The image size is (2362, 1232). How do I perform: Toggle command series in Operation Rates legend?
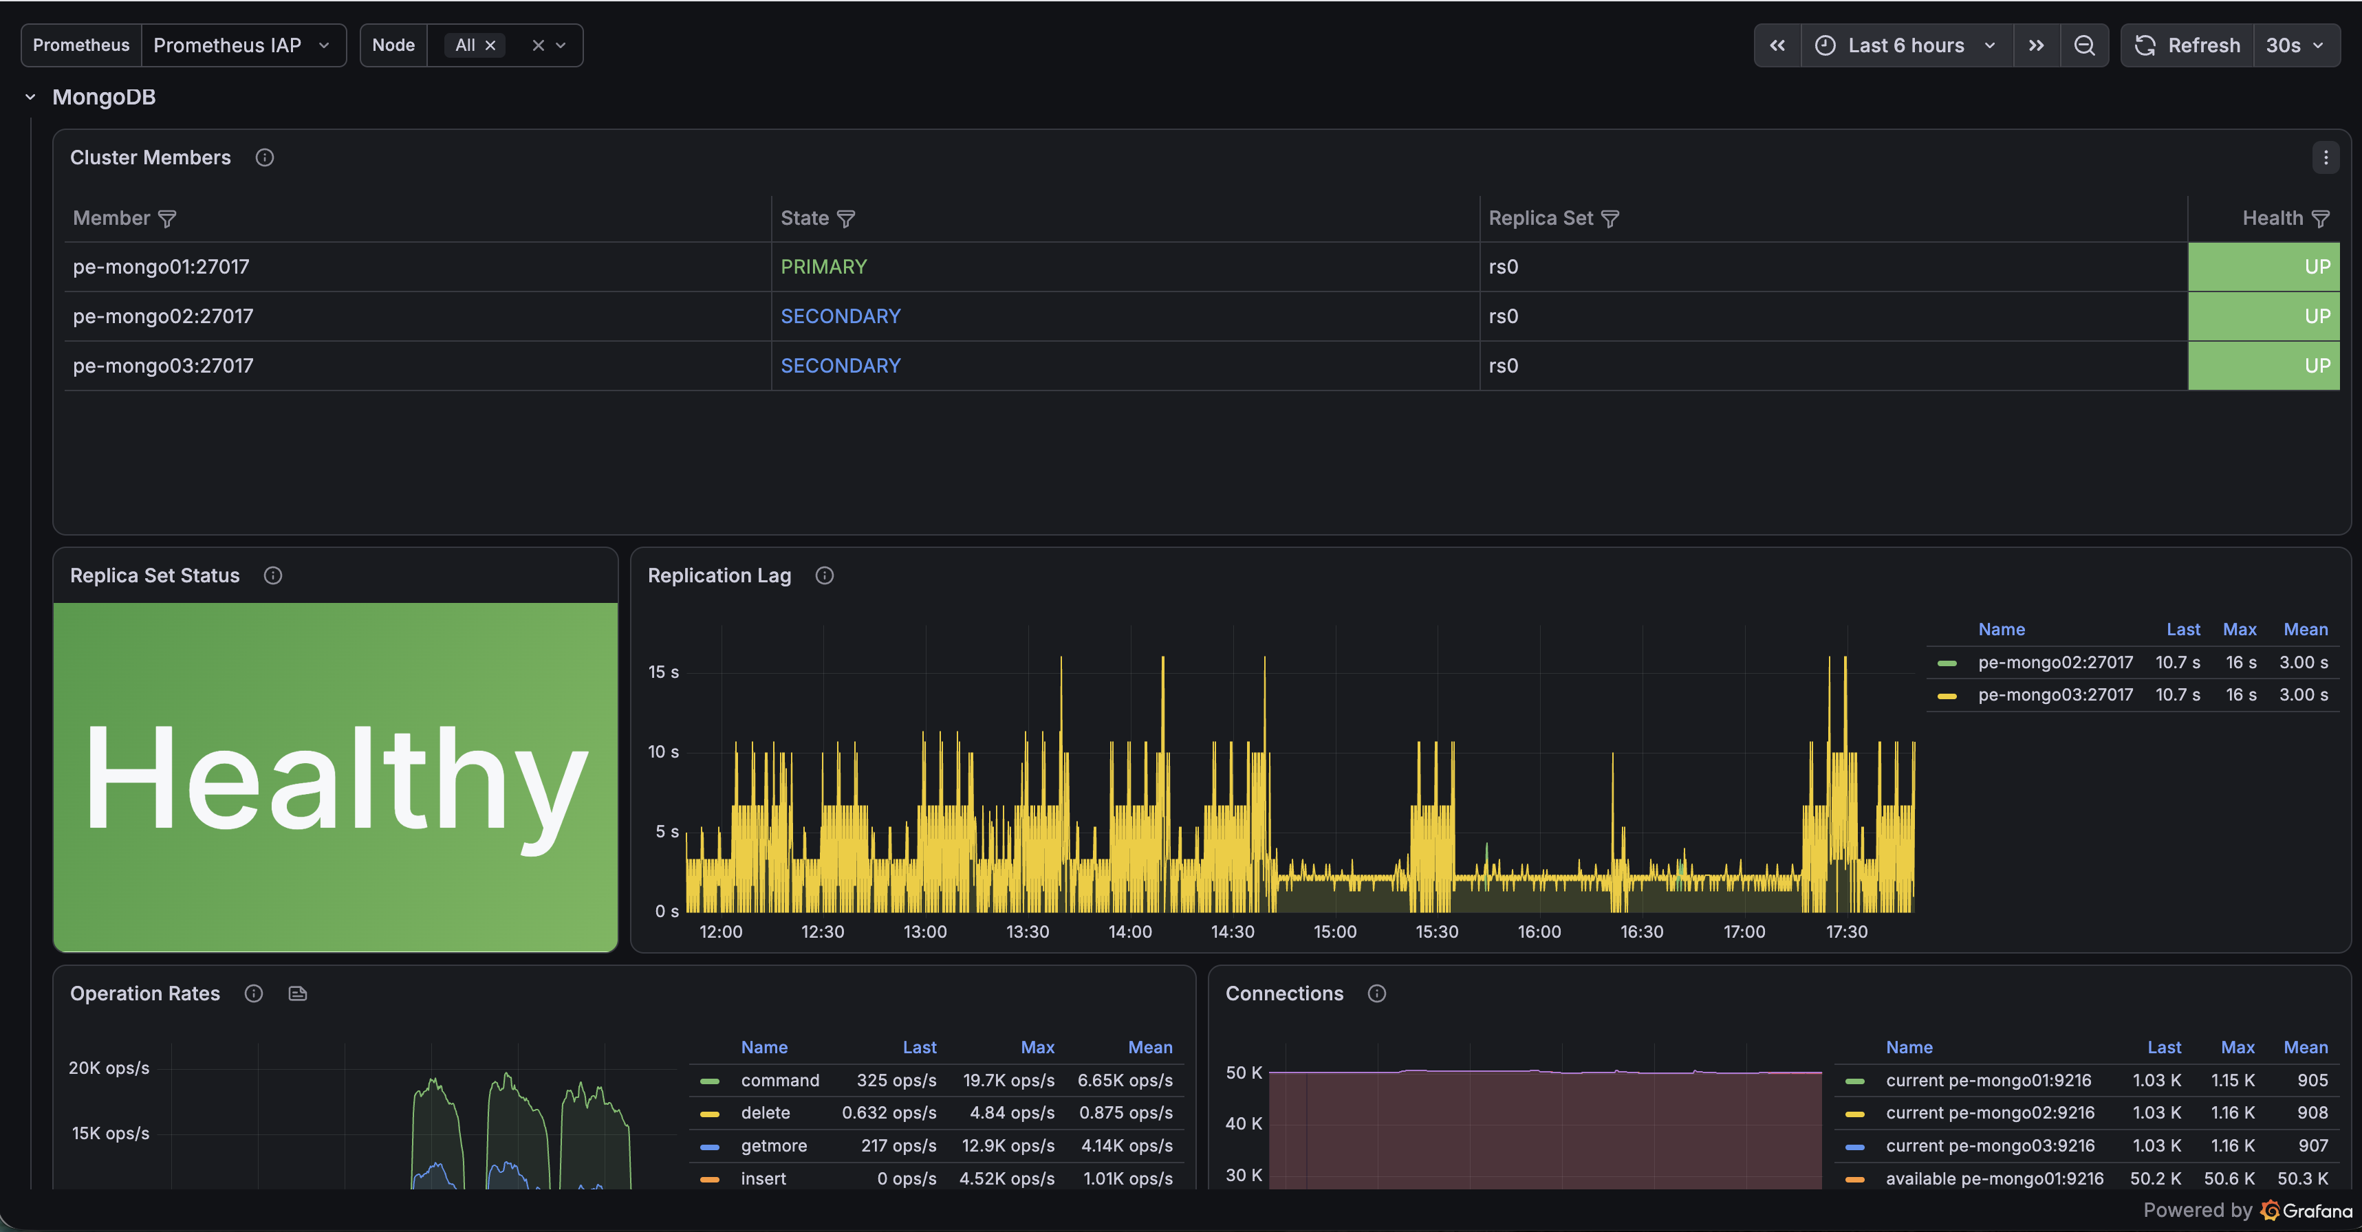click(780, 1080)
